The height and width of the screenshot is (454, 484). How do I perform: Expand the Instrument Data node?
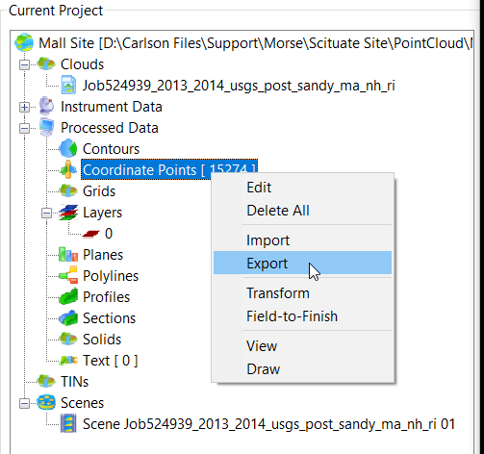[24, 107]
